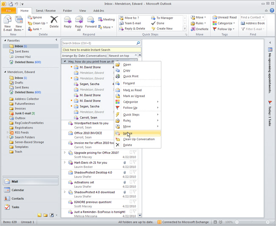
Task: Open the Categorize submenu in the context menu
Action: coord(138,102)
